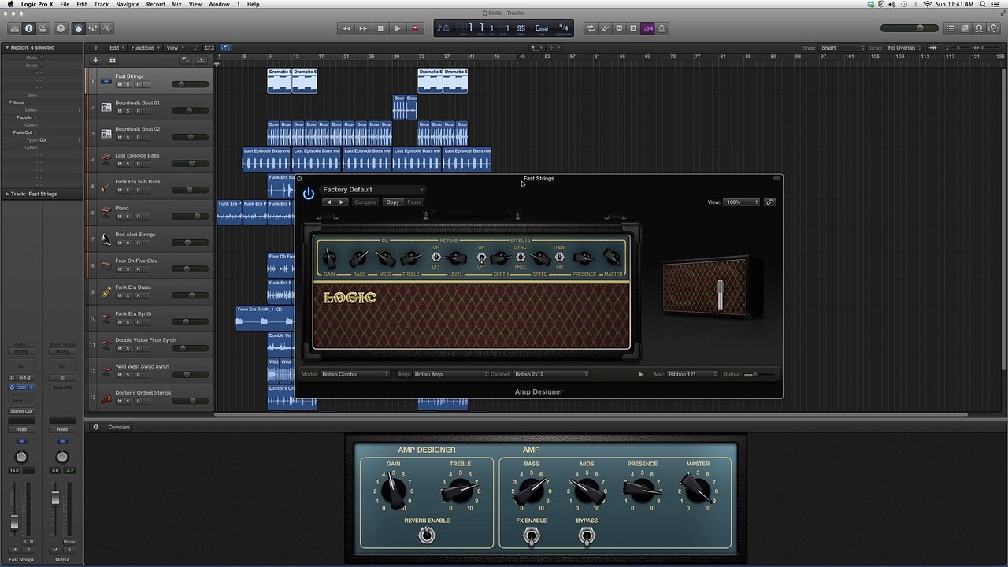Select next preset arrow in Amp Designer
Viewport: 1008px width, 567px height.
pos(342,202)
